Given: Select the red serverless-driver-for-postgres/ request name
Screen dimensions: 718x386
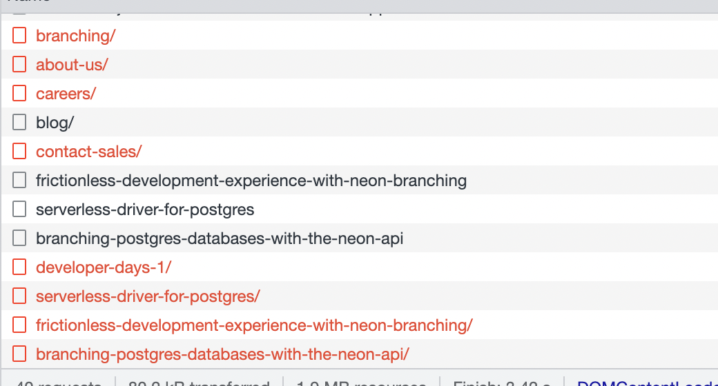Looking at the screenshot, I should (148, 296).
